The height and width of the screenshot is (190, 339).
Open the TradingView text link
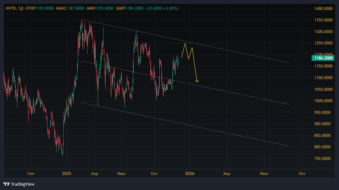pyautogui.click(x=20, y=184)
